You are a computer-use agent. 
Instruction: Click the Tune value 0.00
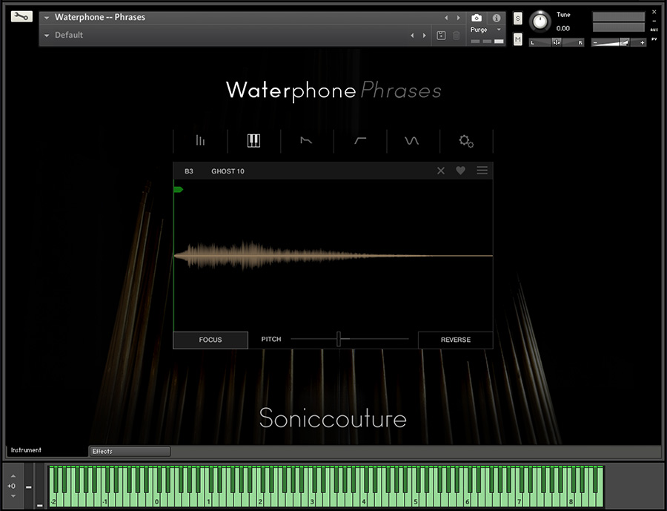[563, 28]
